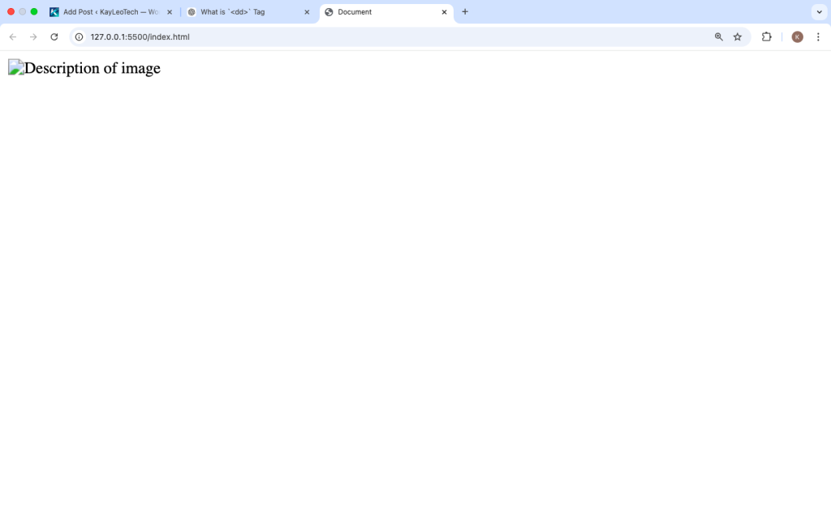
Task: Open the Extensions puzzle icon
Action: pyautogui.click(x=766, y=36)
